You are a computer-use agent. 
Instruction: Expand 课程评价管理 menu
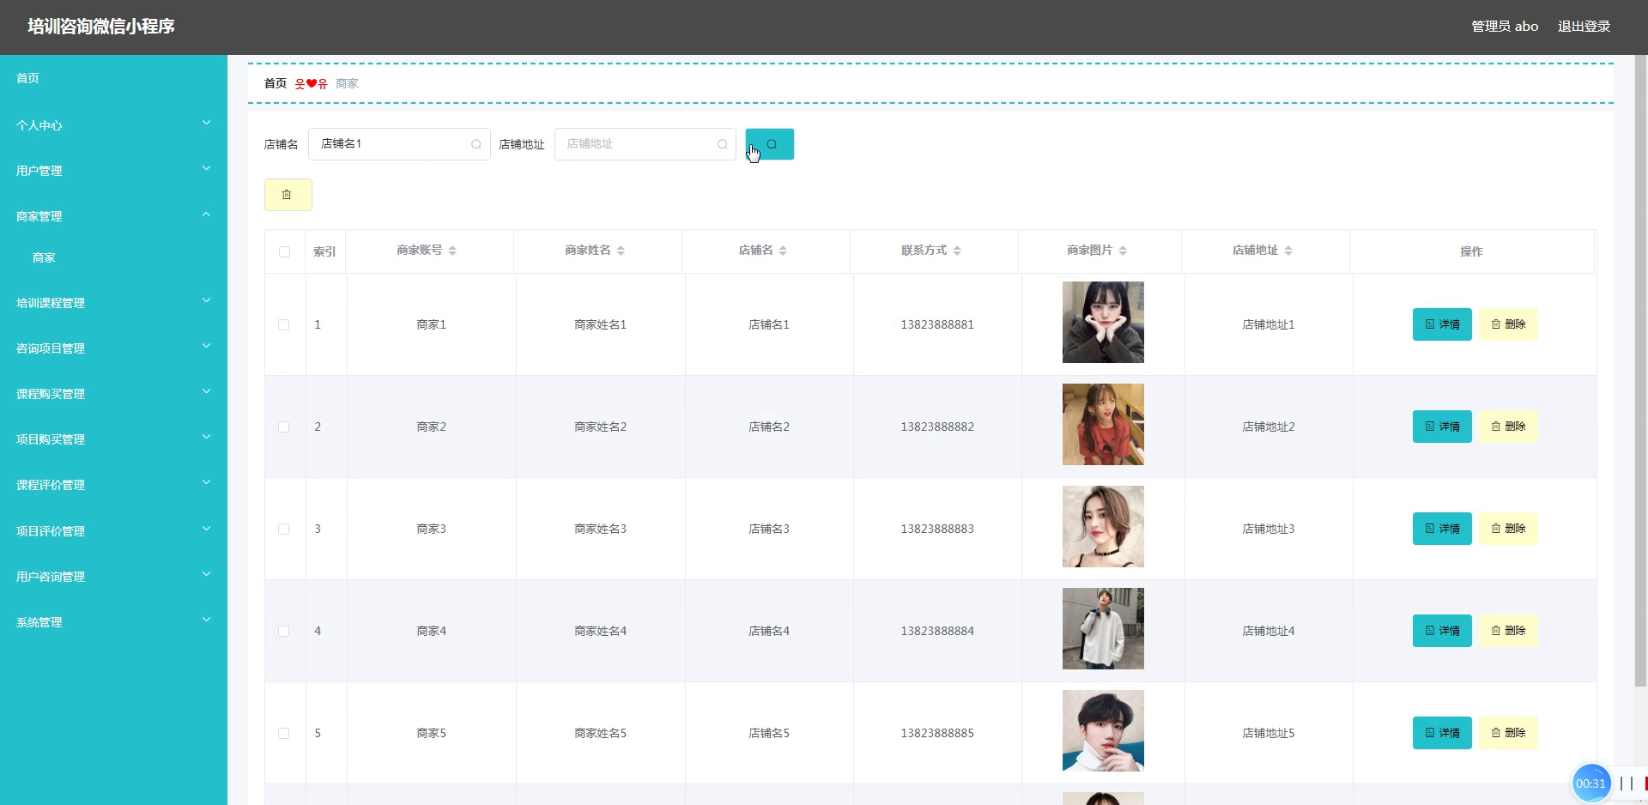113,484
